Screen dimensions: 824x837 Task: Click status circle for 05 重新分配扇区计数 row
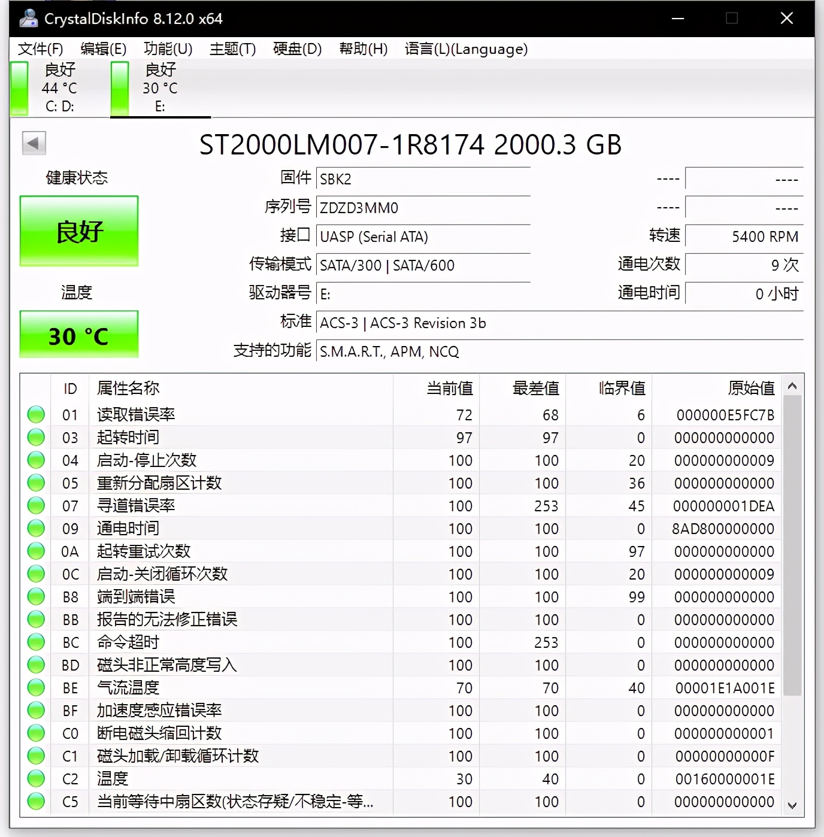point(36,483)
